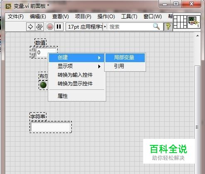Open the 项目(P) menu
The height and width of the screenshot is (174, 205).
(83, 17)
